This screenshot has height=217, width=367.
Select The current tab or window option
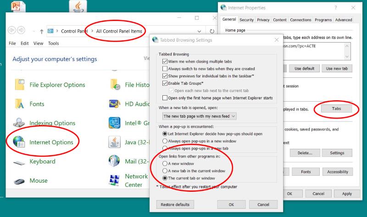click(x=165, y=178)
